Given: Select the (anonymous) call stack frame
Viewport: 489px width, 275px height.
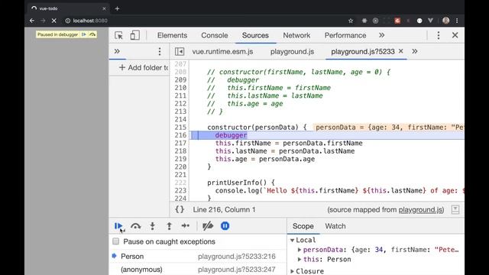Looking at the screenshot, I should click(x=197, y=270).
